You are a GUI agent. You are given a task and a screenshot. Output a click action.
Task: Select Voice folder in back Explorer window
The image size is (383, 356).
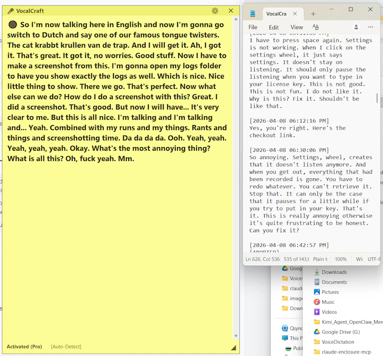click(x=296, y=278)
